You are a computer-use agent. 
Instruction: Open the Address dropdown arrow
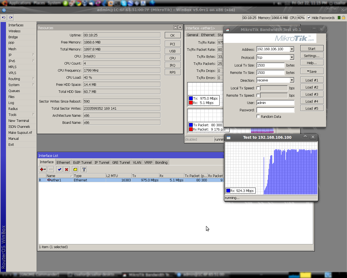pyautogui.click(x=292, y=49)
